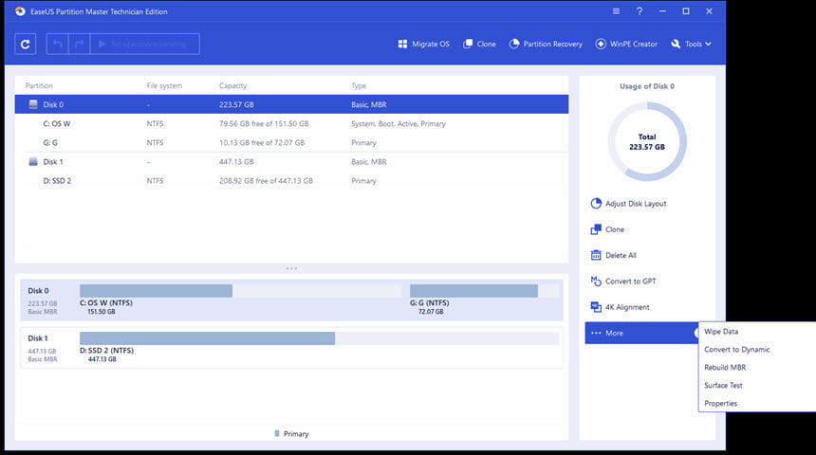The width and height of the screenshot is (816, 455).
Task: Launch Partition Recovery
Action: coord(546,45)
